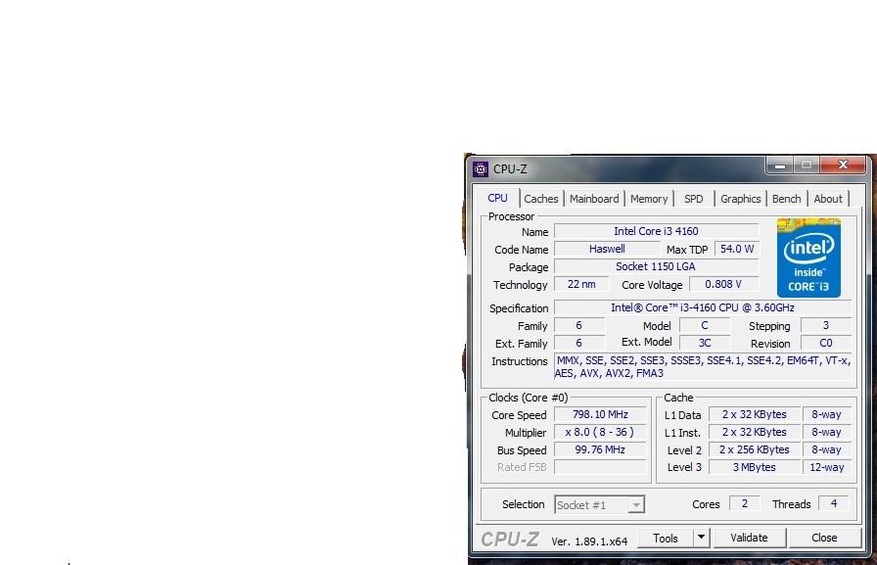
Task: Select the Level 2 2 x 256 KBytes value
Action: click(754, 449)
